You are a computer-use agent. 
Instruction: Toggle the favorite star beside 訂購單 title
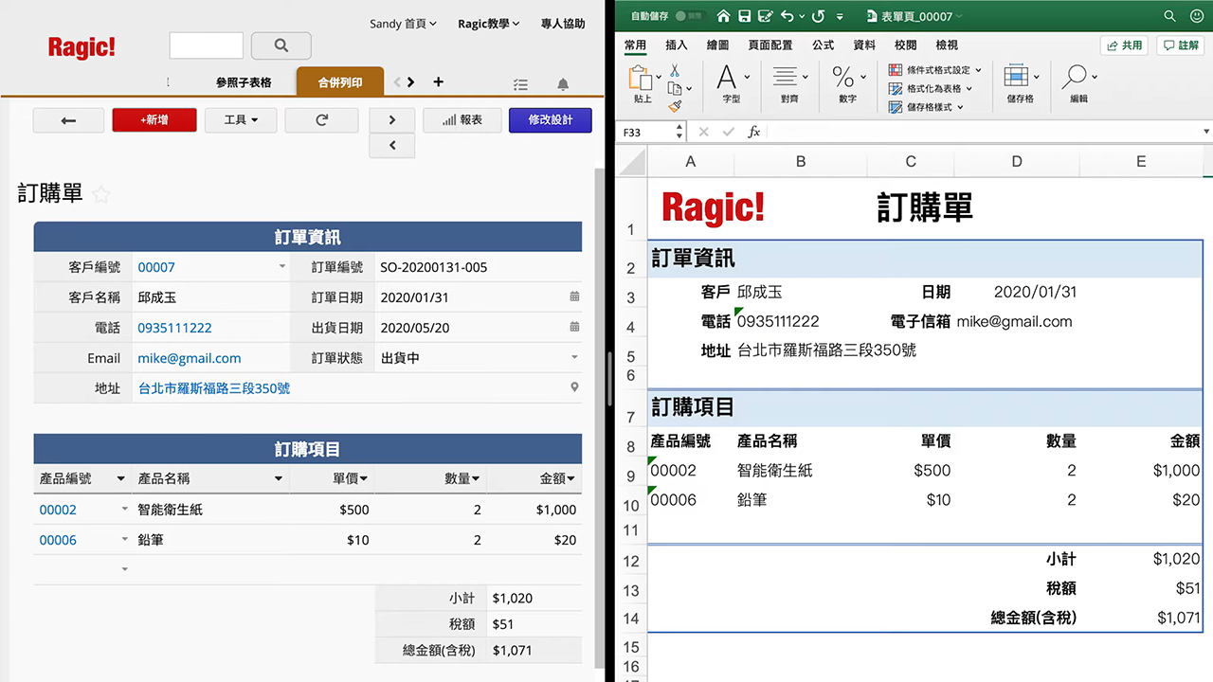(x=101, y=193)
